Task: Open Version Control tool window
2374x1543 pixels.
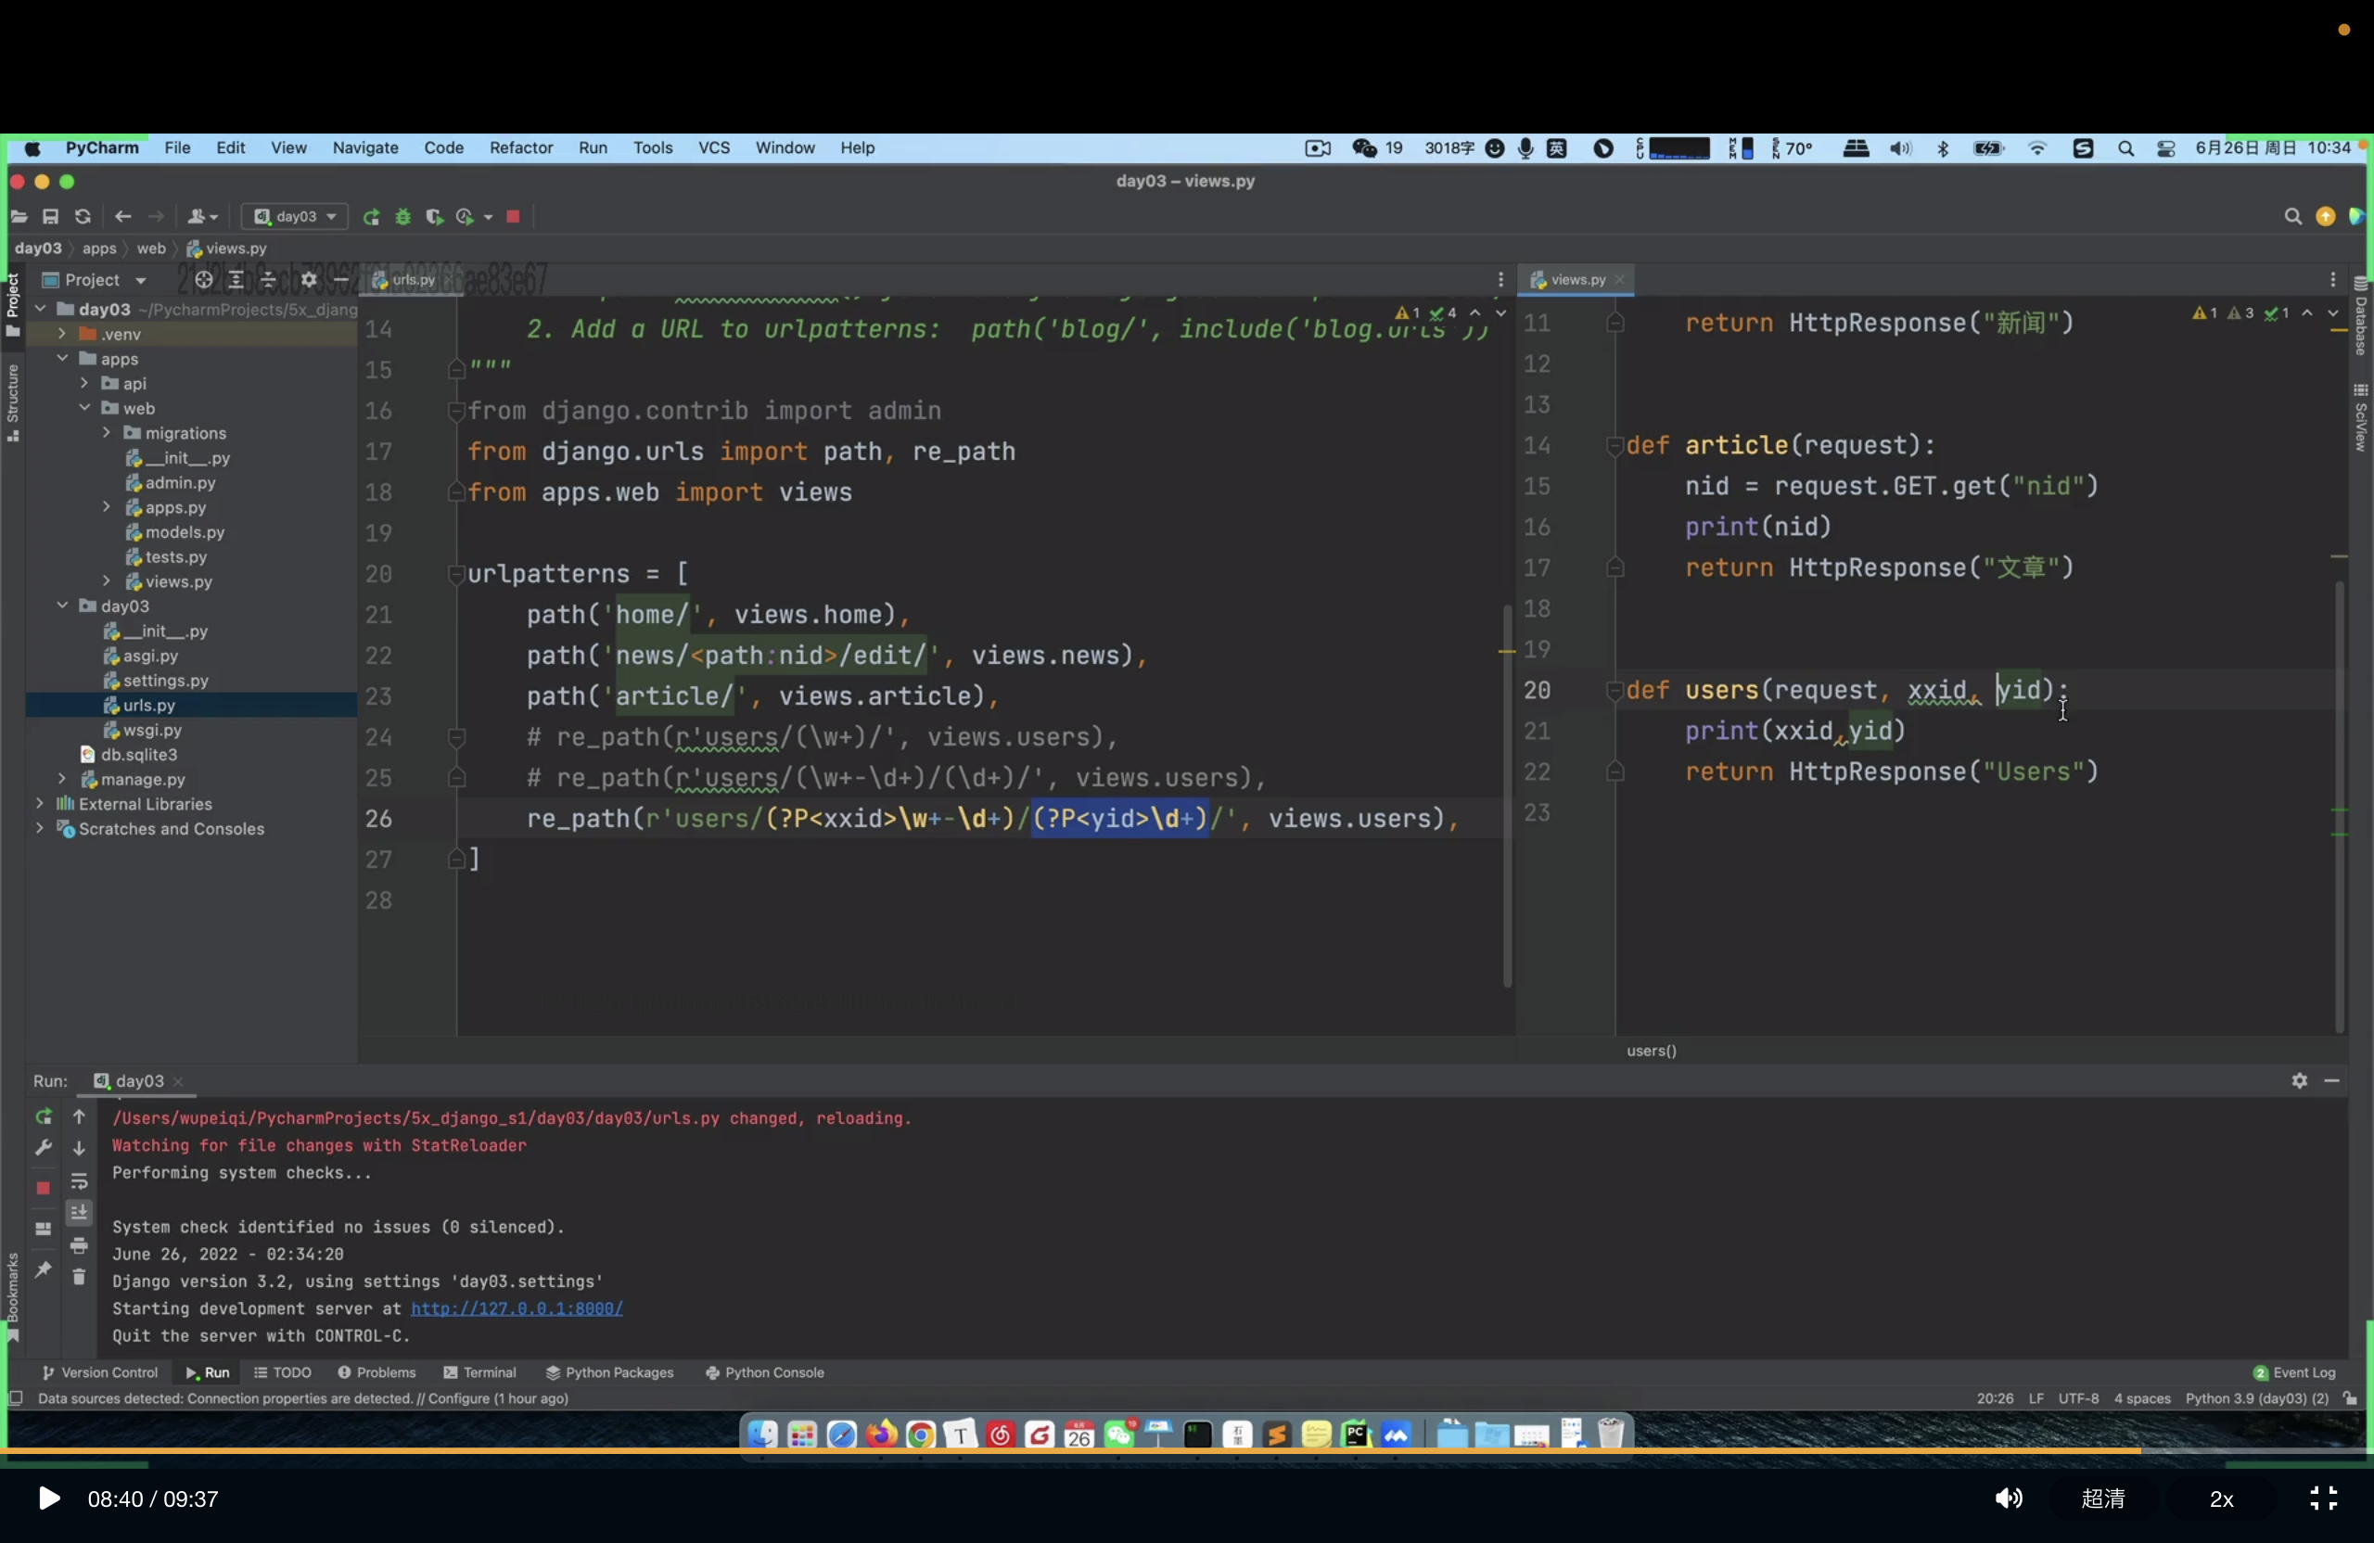Action: pyautogui.click(x=100, y=1372)
